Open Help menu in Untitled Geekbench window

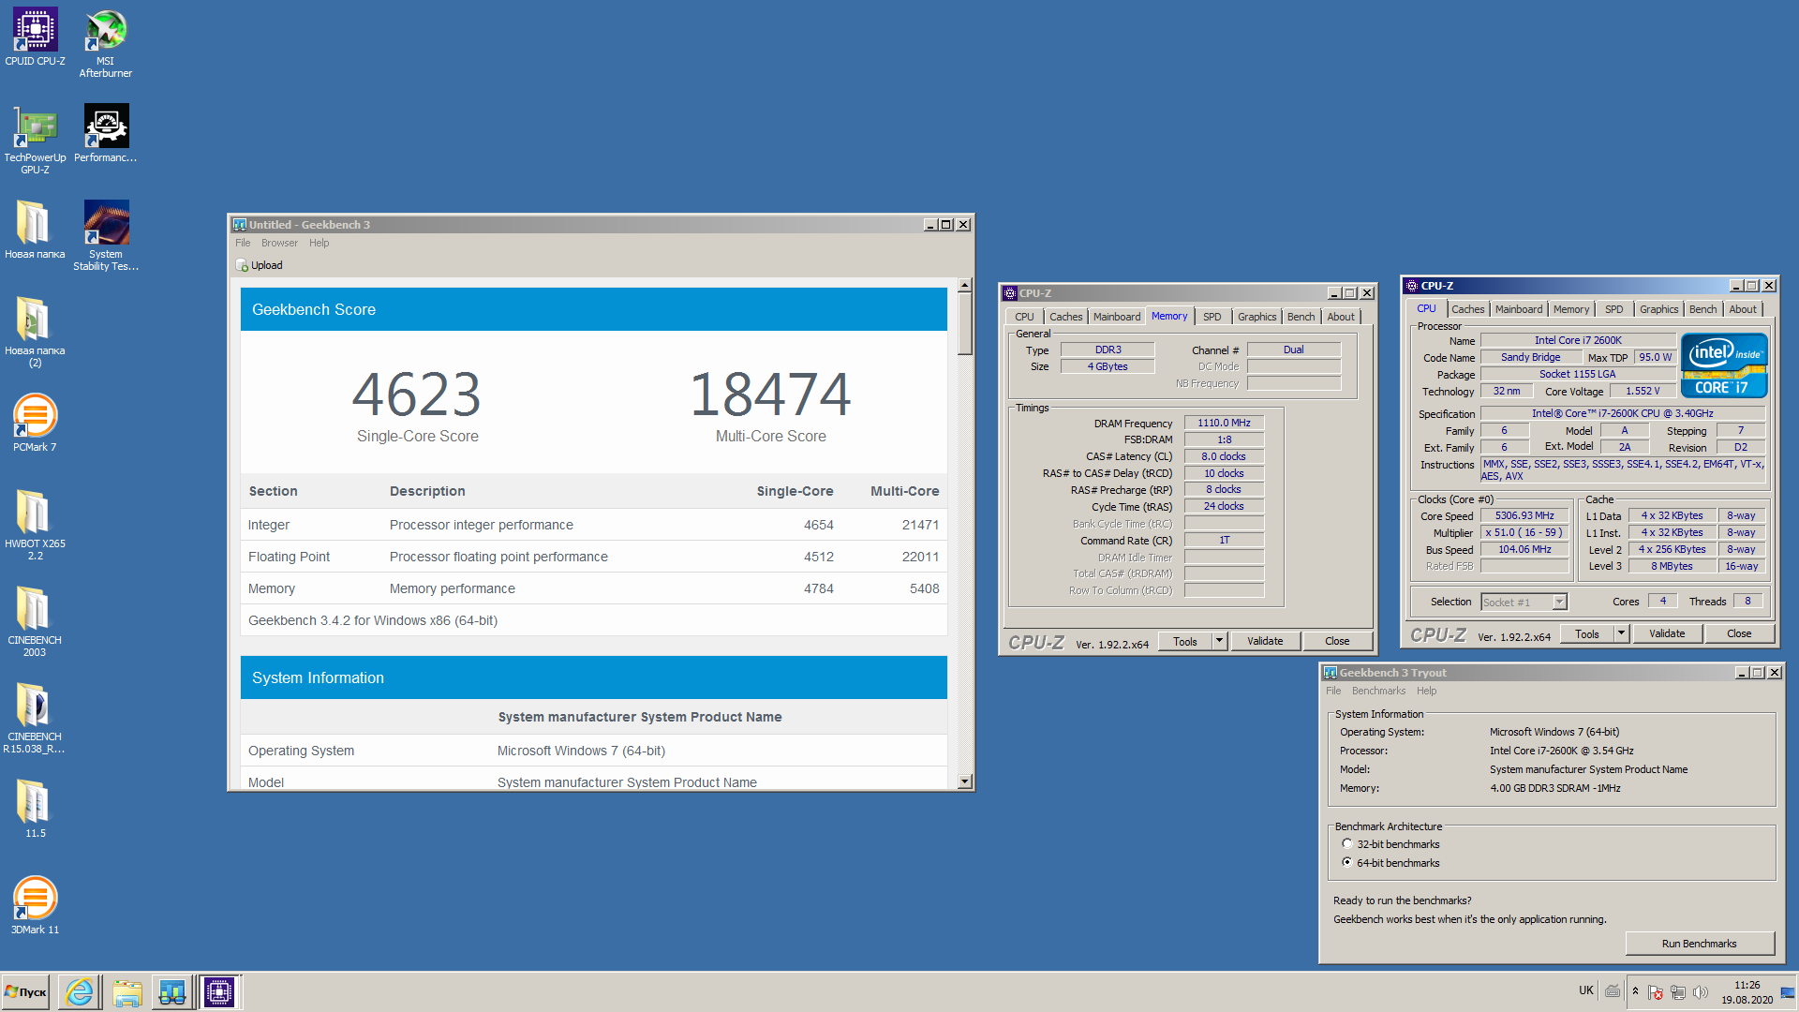319,243
